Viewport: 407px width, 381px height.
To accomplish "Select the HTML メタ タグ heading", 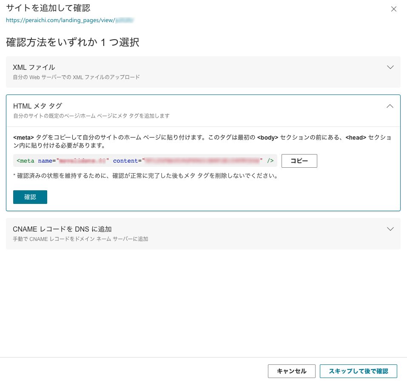I will pos(37,106).
